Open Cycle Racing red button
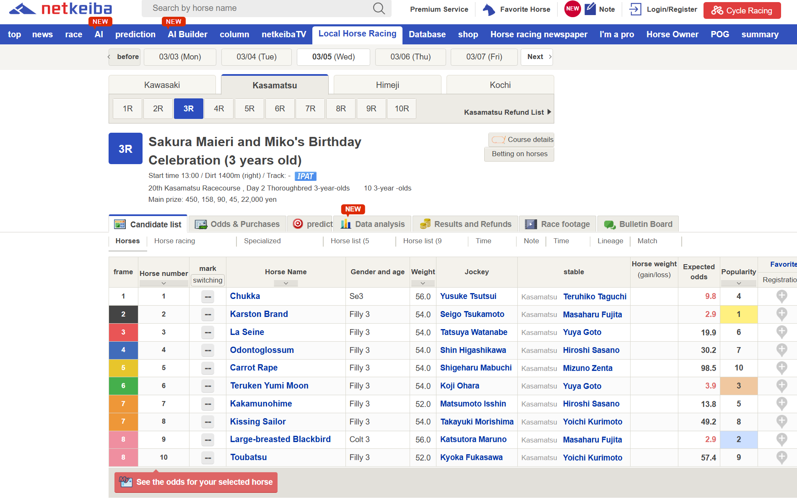This screenshot has width=797, height=502. (742, 10)
